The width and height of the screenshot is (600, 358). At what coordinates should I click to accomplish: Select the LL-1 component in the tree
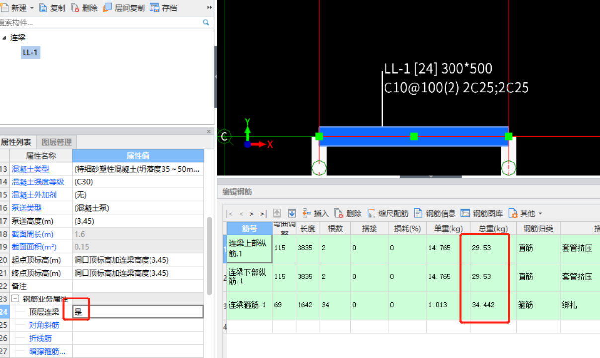coord(30,52)
